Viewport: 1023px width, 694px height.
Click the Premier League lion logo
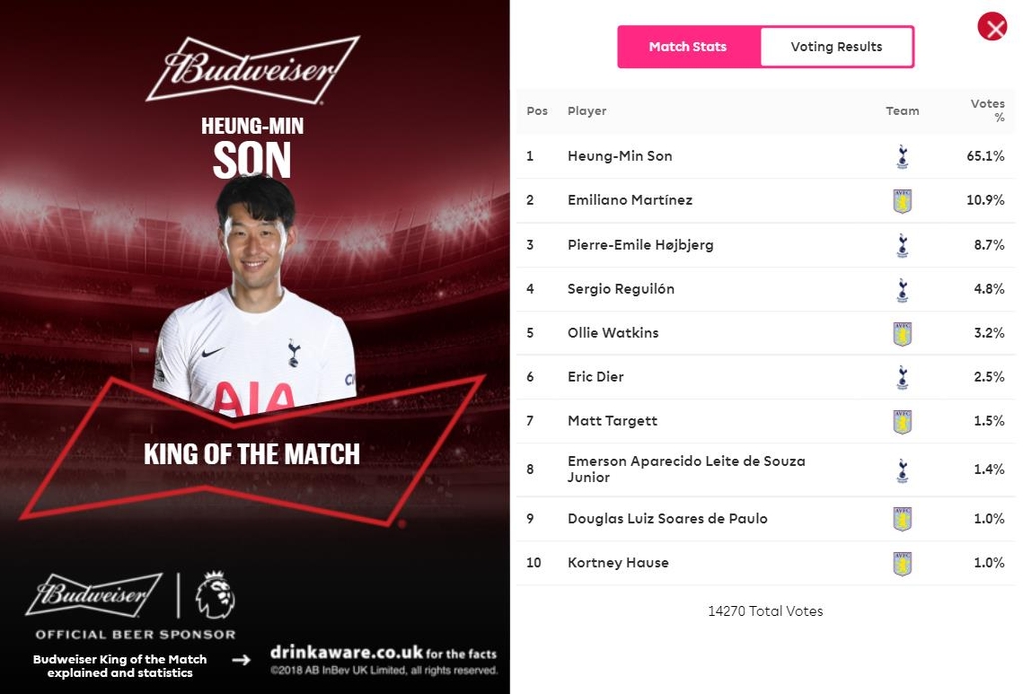click(215, 595)
